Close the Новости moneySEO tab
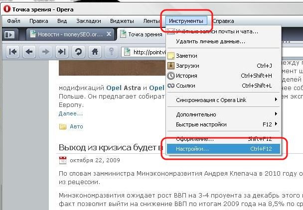 109,34
